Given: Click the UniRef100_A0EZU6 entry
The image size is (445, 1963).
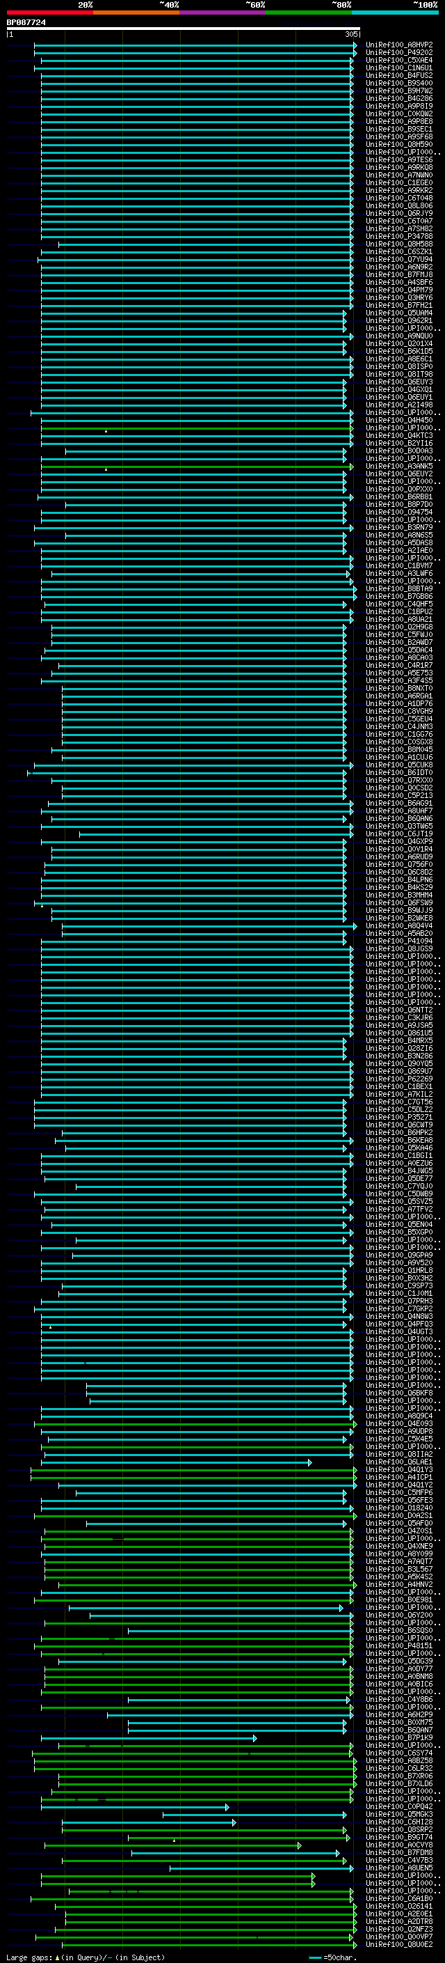Looking at the screenshot, I should pos(399,1163).
